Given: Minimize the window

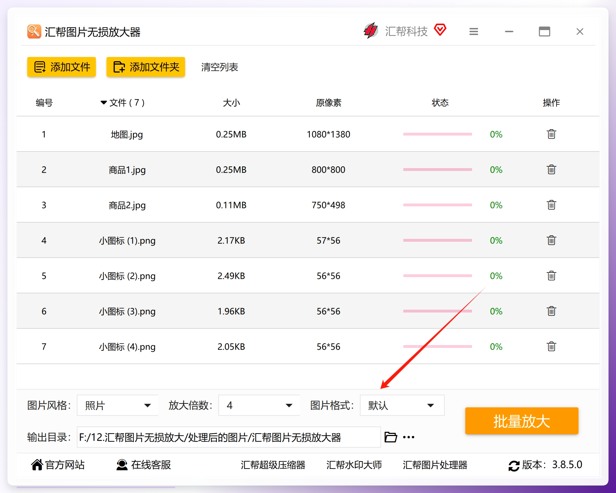Looking at the screenshot, I should (x=509, y=32).
